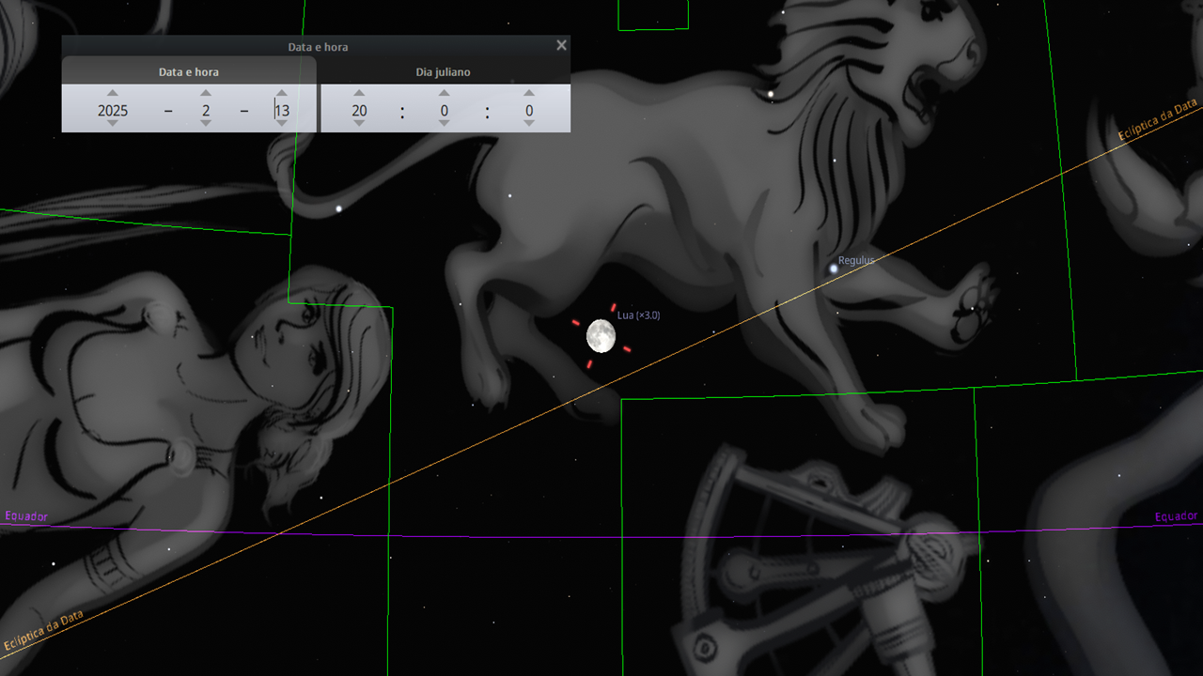Switch to the Dia juliano tab
Screen dimensions: 1203x676
tap(444, 71)
